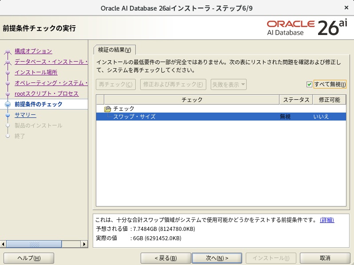This screenshot has height=265, width=354.
Task: Click the 製品のインストール step label
Action: (39, 125)
